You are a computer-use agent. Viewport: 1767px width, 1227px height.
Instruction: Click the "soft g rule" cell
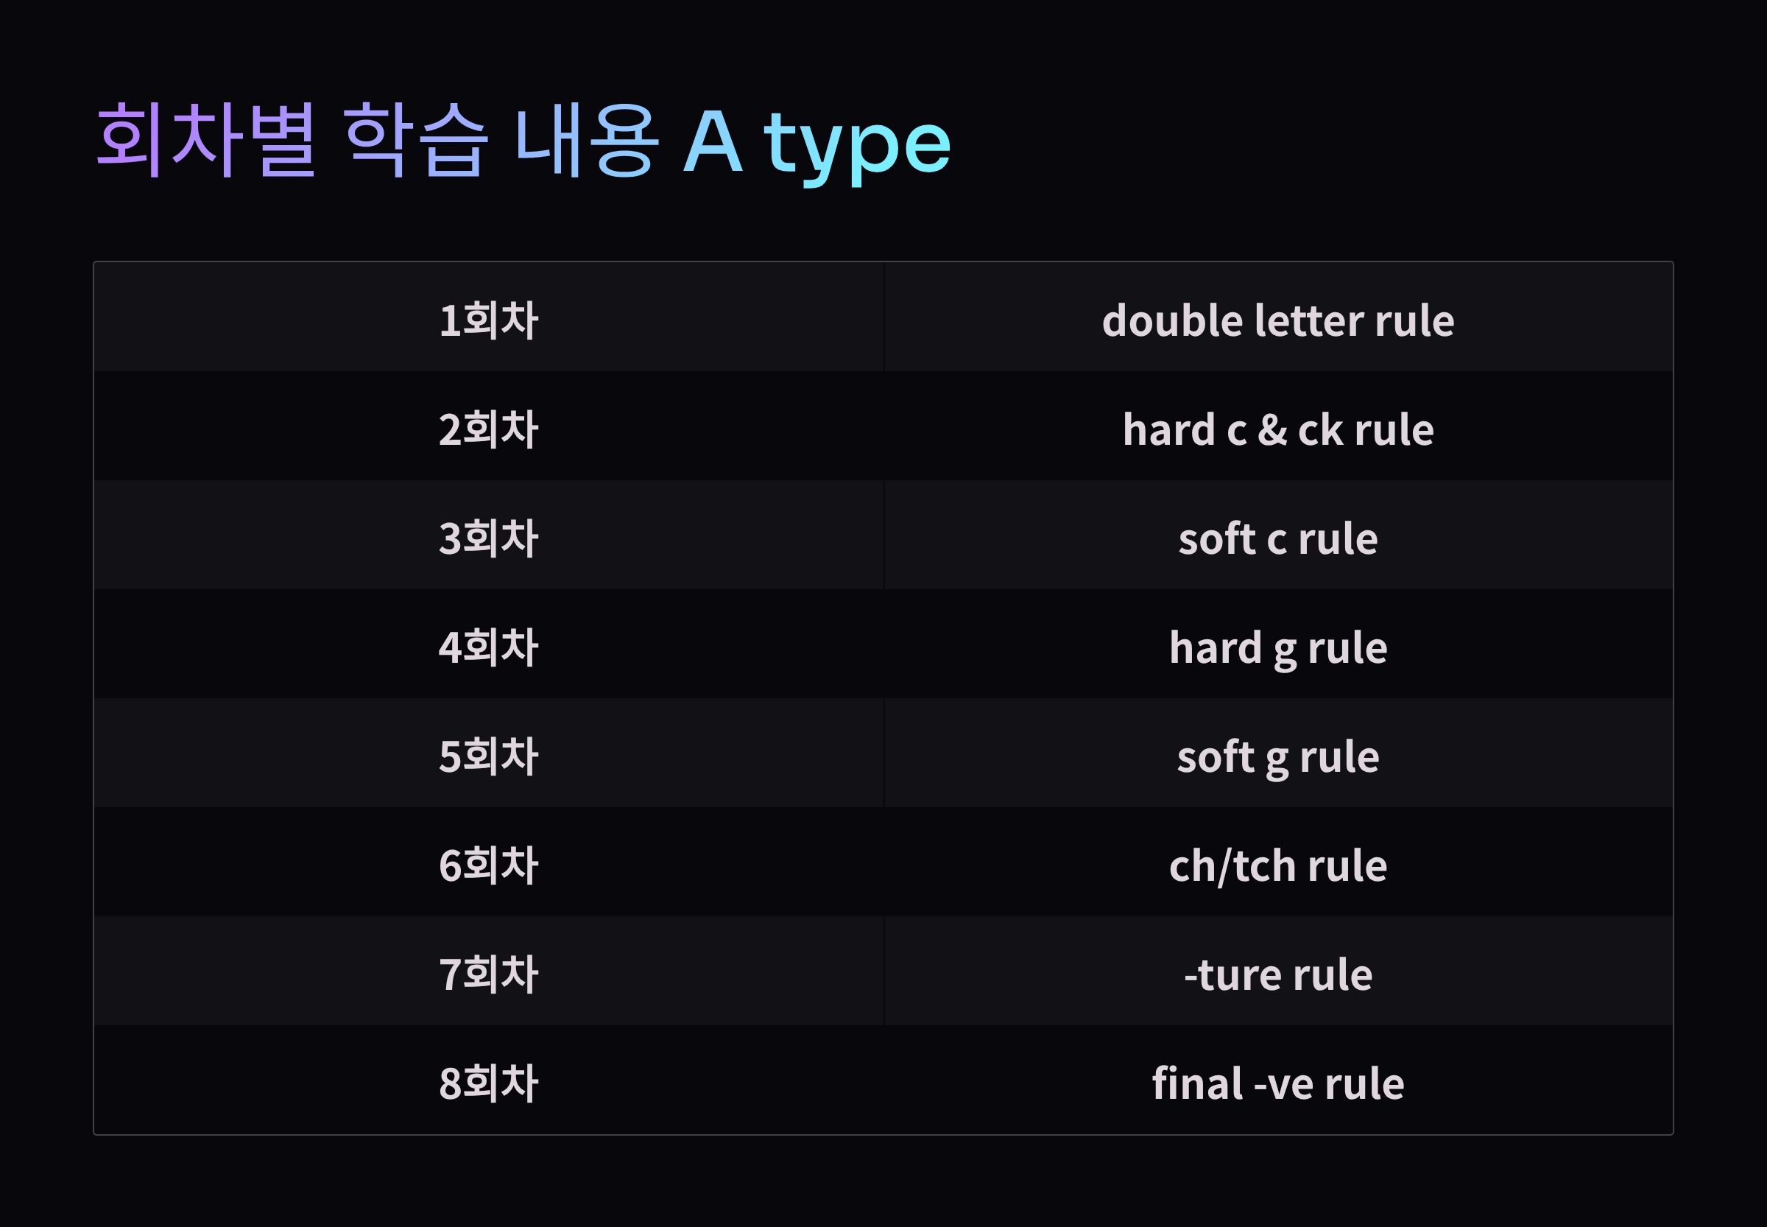[1277, 756]
